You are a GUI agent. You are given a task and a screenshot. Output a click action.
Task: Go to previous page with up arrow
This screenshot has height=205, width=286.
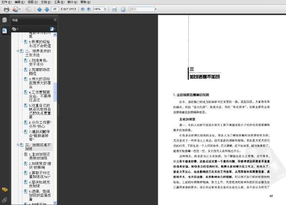point(39,9)
